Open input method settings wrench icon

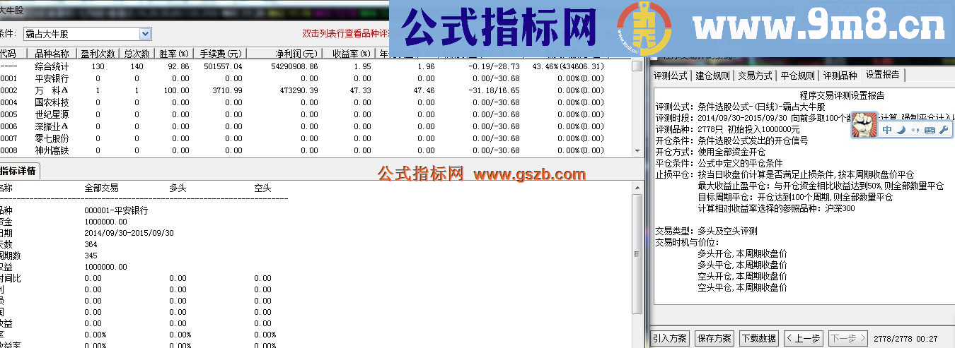coord(942,130)
